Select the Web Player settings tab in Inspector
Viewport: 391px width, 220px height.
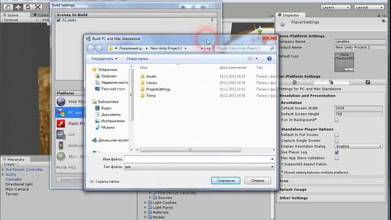pos(294,82)
